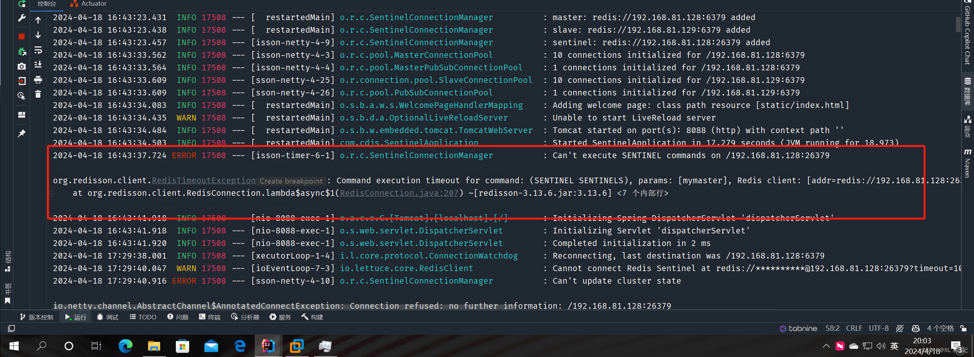Click the console vertical scrollbar thumb
Screen dimensions: 974x357
click(958, 25)
